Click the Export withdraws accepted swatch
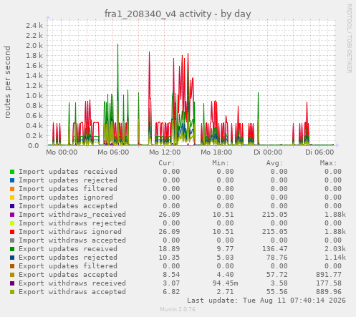 pyautogui.click(x=12, y=292)
